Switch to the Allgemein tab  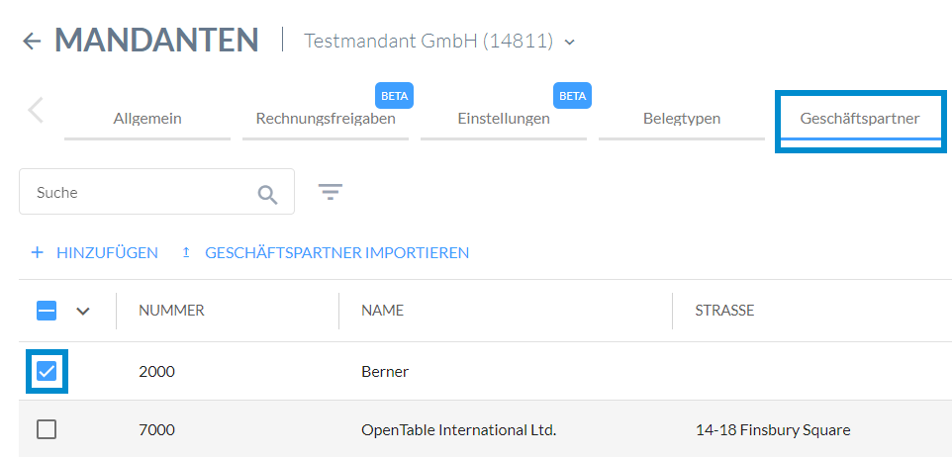[x=146, y=119]
